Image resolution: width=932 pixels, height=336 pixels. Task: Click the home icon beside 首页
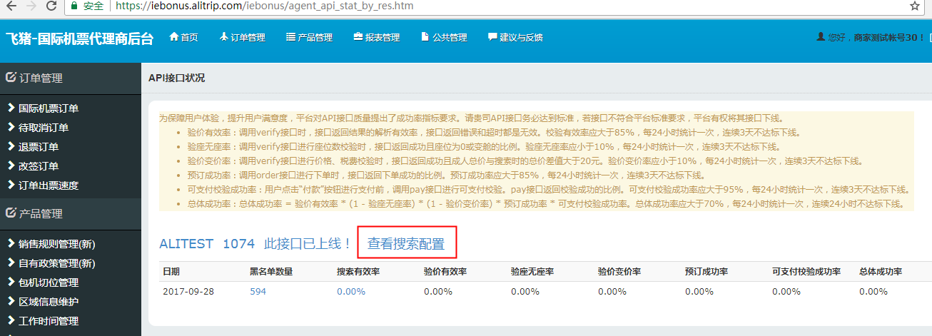173,37
